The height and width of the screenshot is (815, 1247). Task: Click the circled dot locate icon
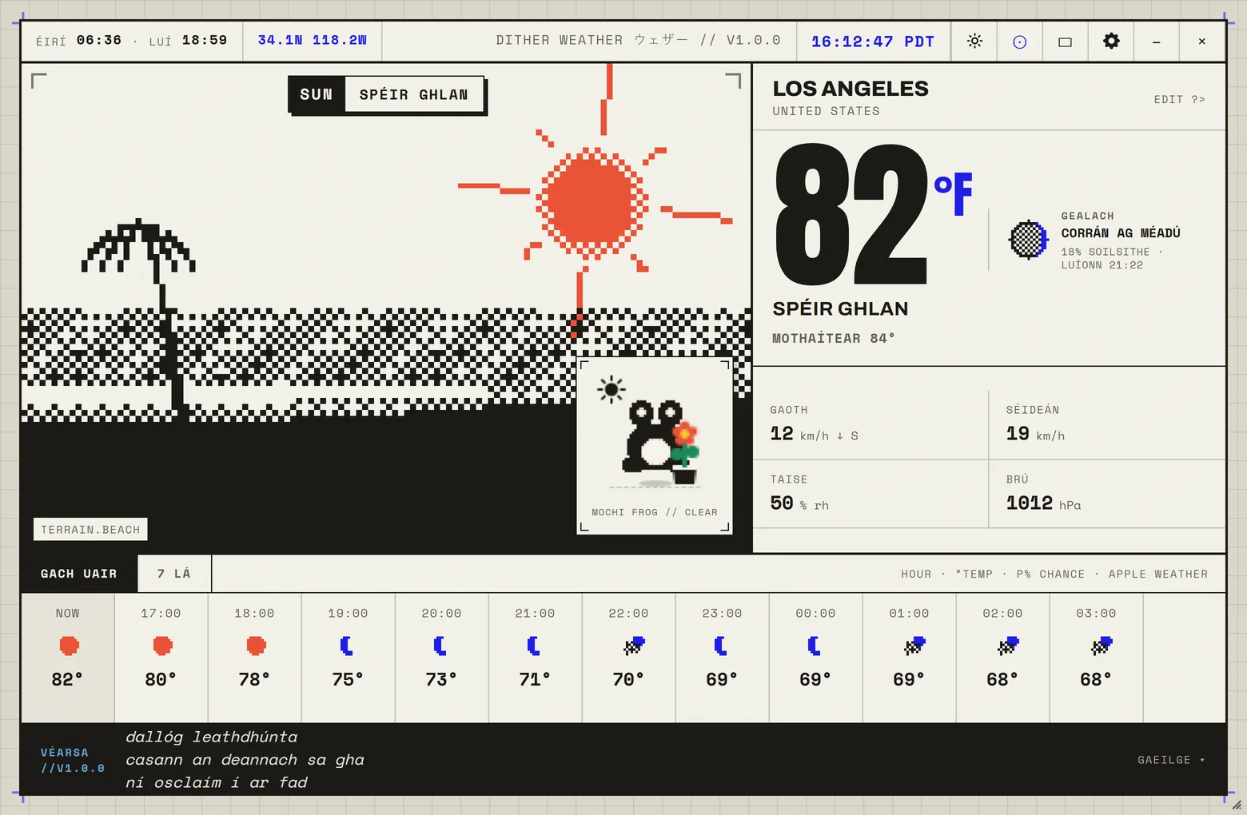pyautogui.click(x=1019, y=42)
